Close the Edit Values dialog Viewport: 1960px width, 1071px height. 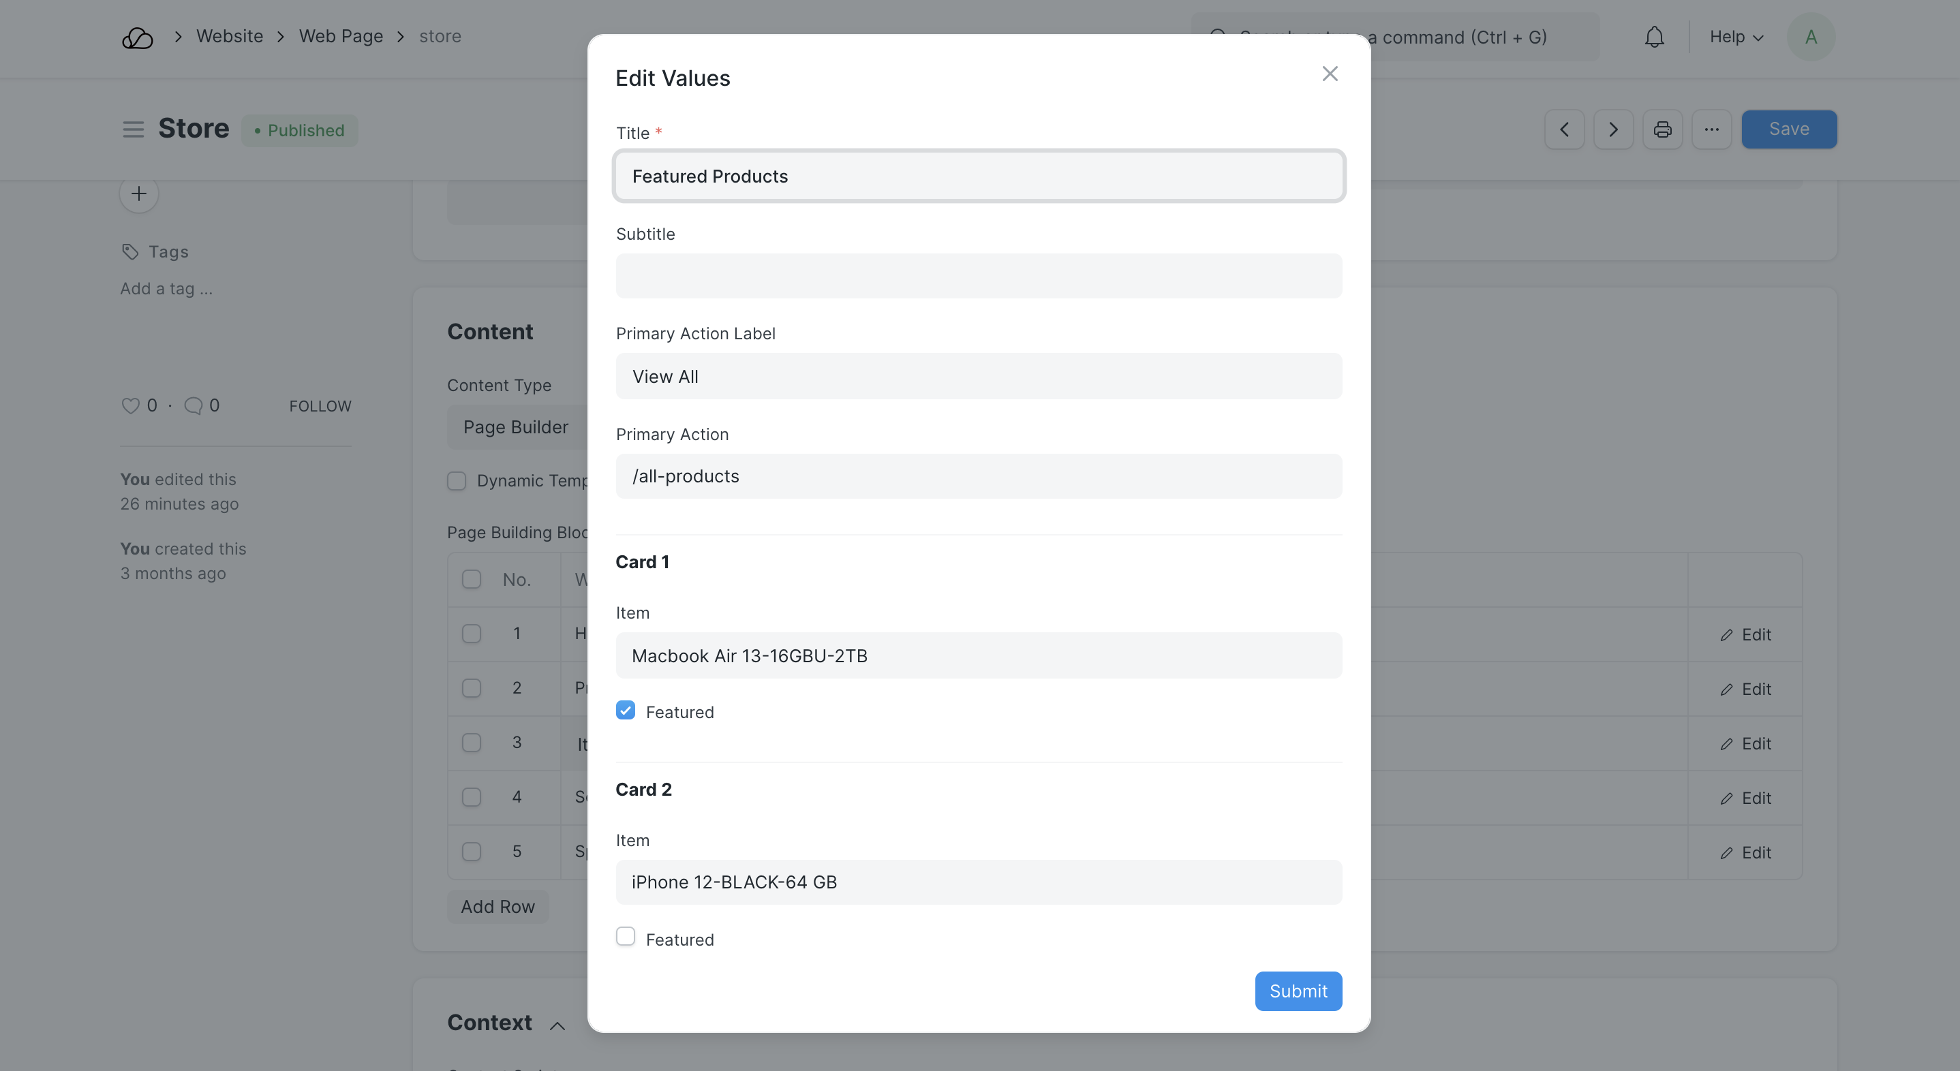(x=1329, y=74)
